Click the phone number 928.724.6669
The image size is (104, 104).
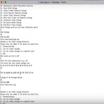(x=5, y=37)
